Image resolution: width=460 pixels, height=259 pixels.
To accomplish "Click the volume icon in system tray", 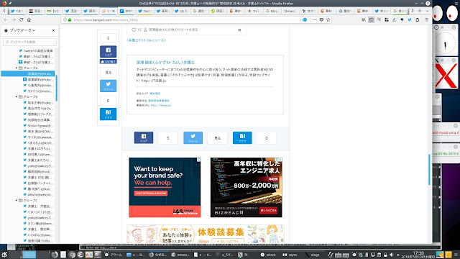I will tap(392, 255).
